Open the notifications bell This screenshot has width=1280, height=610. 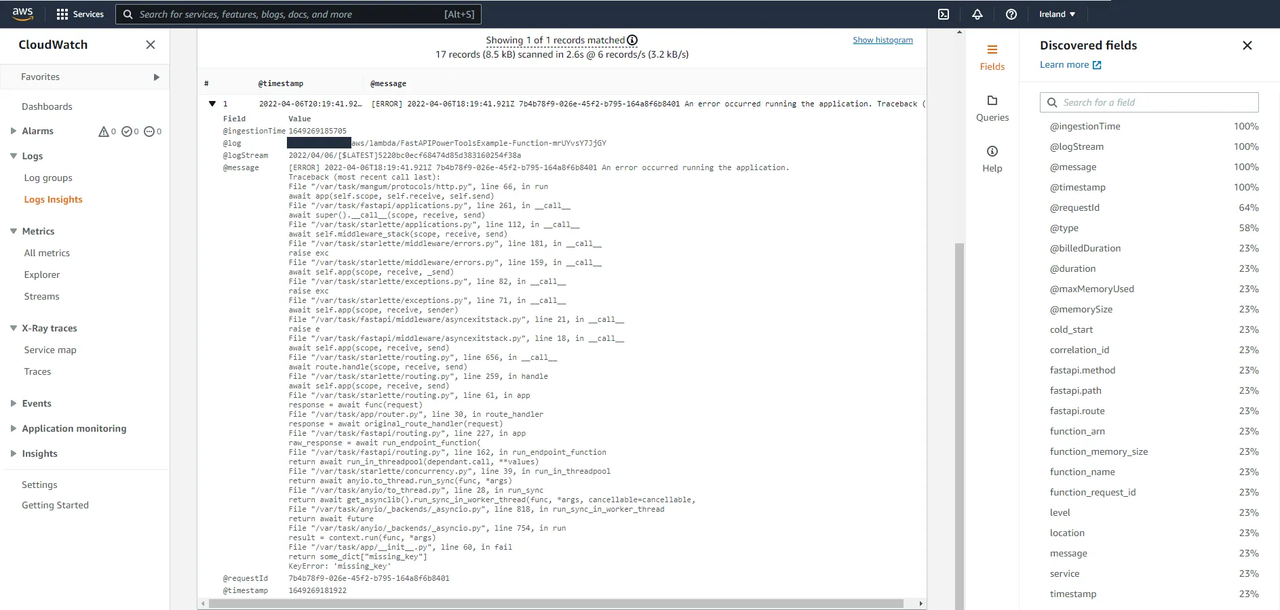coord(977,14)
